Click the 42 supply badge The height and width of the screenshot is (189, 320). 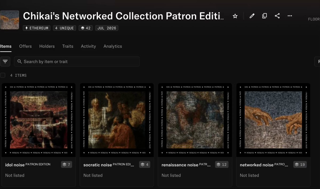pos(86,28)
